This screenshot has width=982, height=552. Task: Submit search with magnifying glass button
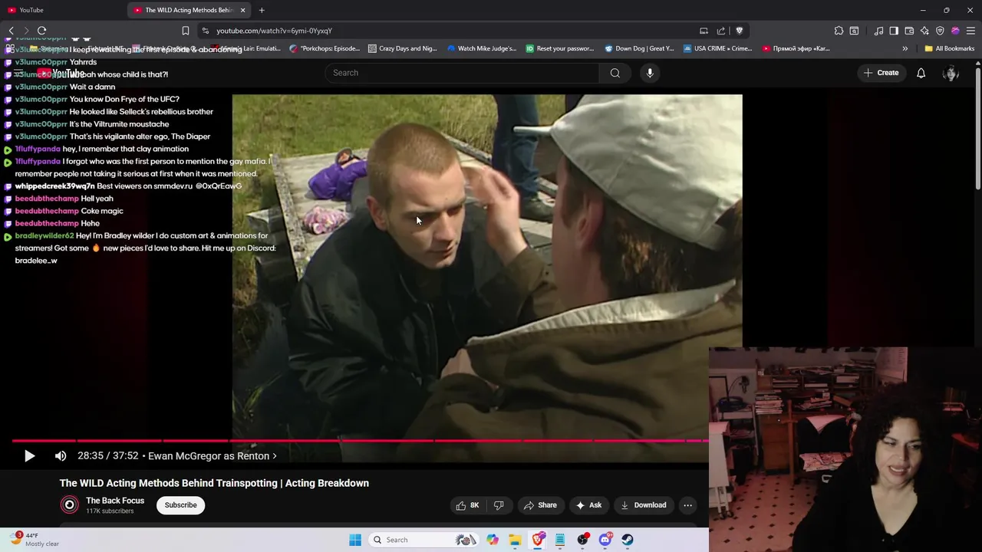[615, 73]
